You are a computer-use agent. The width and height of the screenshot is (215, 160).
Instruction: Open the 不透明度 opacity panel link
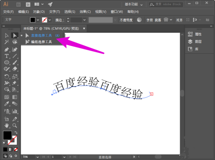point(126,20)
